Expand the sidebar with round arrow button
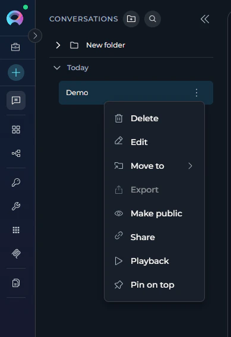Image resolution: width=231 pixels, height=337 pixels. click(35, 36)
